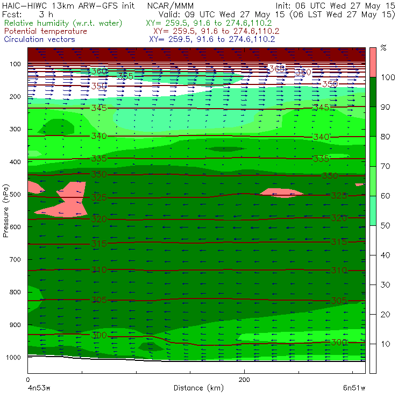Click the '700' pressure axis tick label
The width and height of the screenshot is (398, 398).
pyautogui.click(x=15, y=259)
